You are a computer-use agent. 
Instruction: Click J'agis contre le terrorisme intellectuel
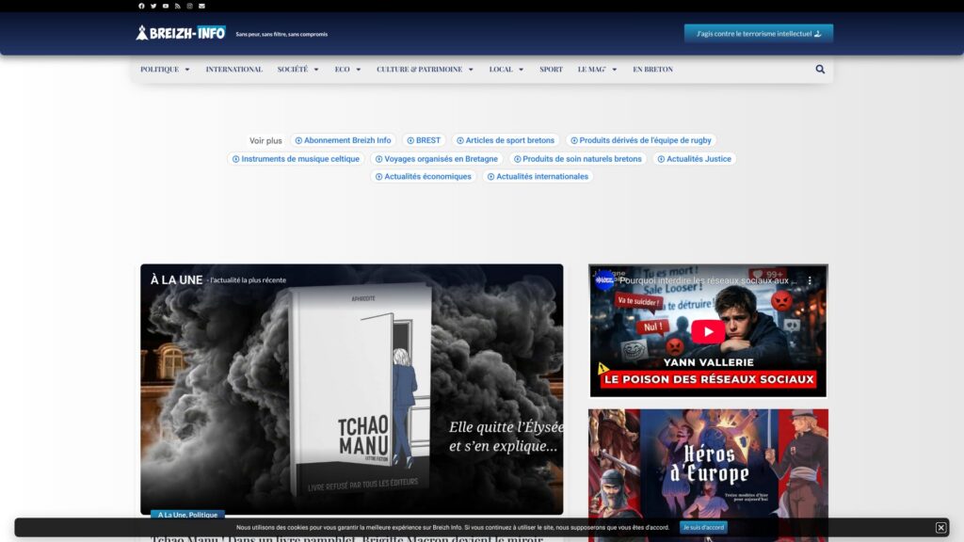pos(759,31)
